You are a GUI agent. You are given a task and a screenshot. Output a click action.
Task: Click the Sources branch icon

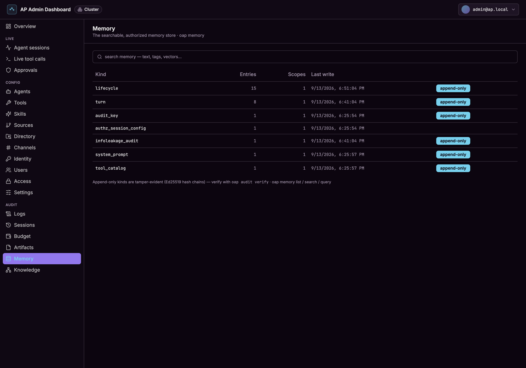8,125
